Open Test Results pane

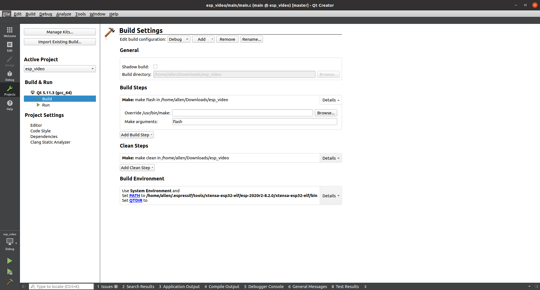[345, 286]
